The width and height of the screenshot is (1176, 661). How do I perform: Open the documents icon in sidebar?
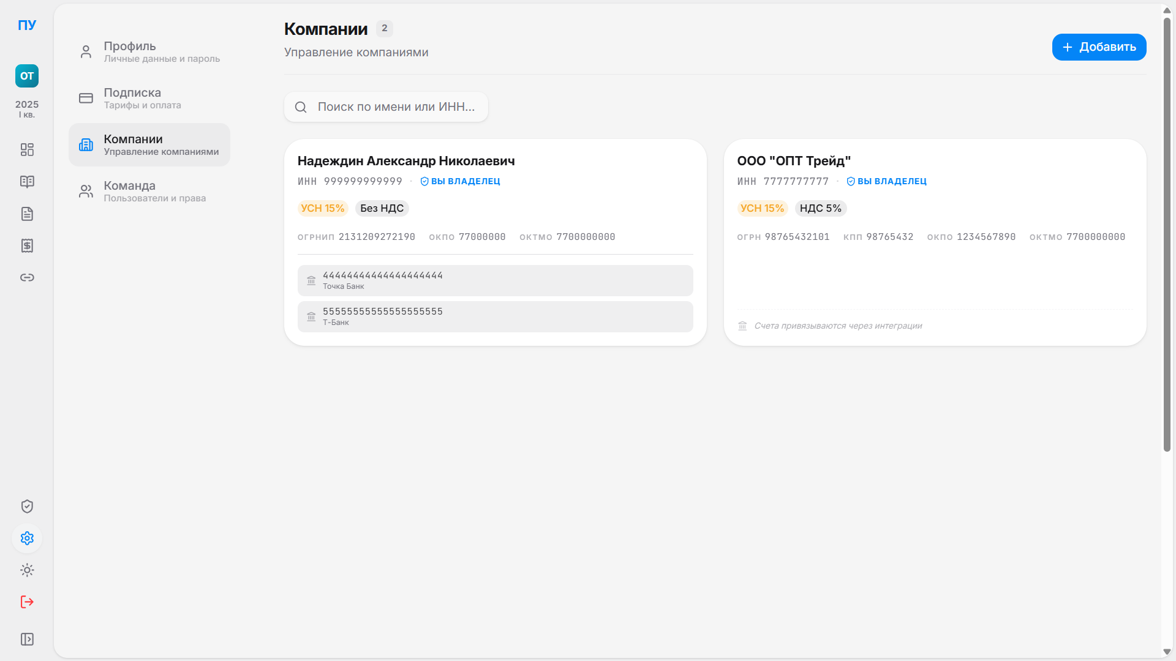coord(27,214)
